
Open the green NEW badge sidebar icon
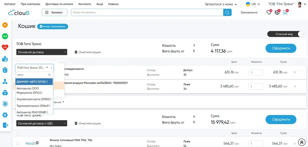pyautogui.click(x=5, y=36)
